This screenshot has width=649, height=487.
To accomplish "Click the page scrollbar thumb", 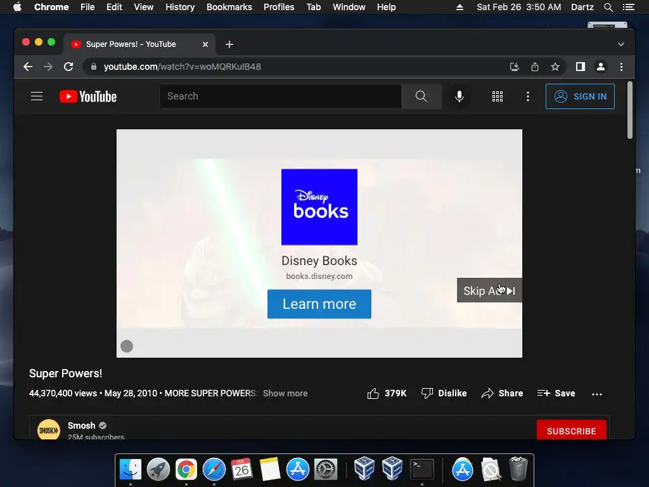I will point(629,110).
